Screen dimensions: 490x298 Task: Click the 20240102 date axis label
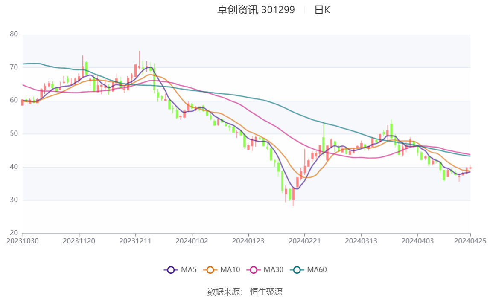click(x=192, y=241)
